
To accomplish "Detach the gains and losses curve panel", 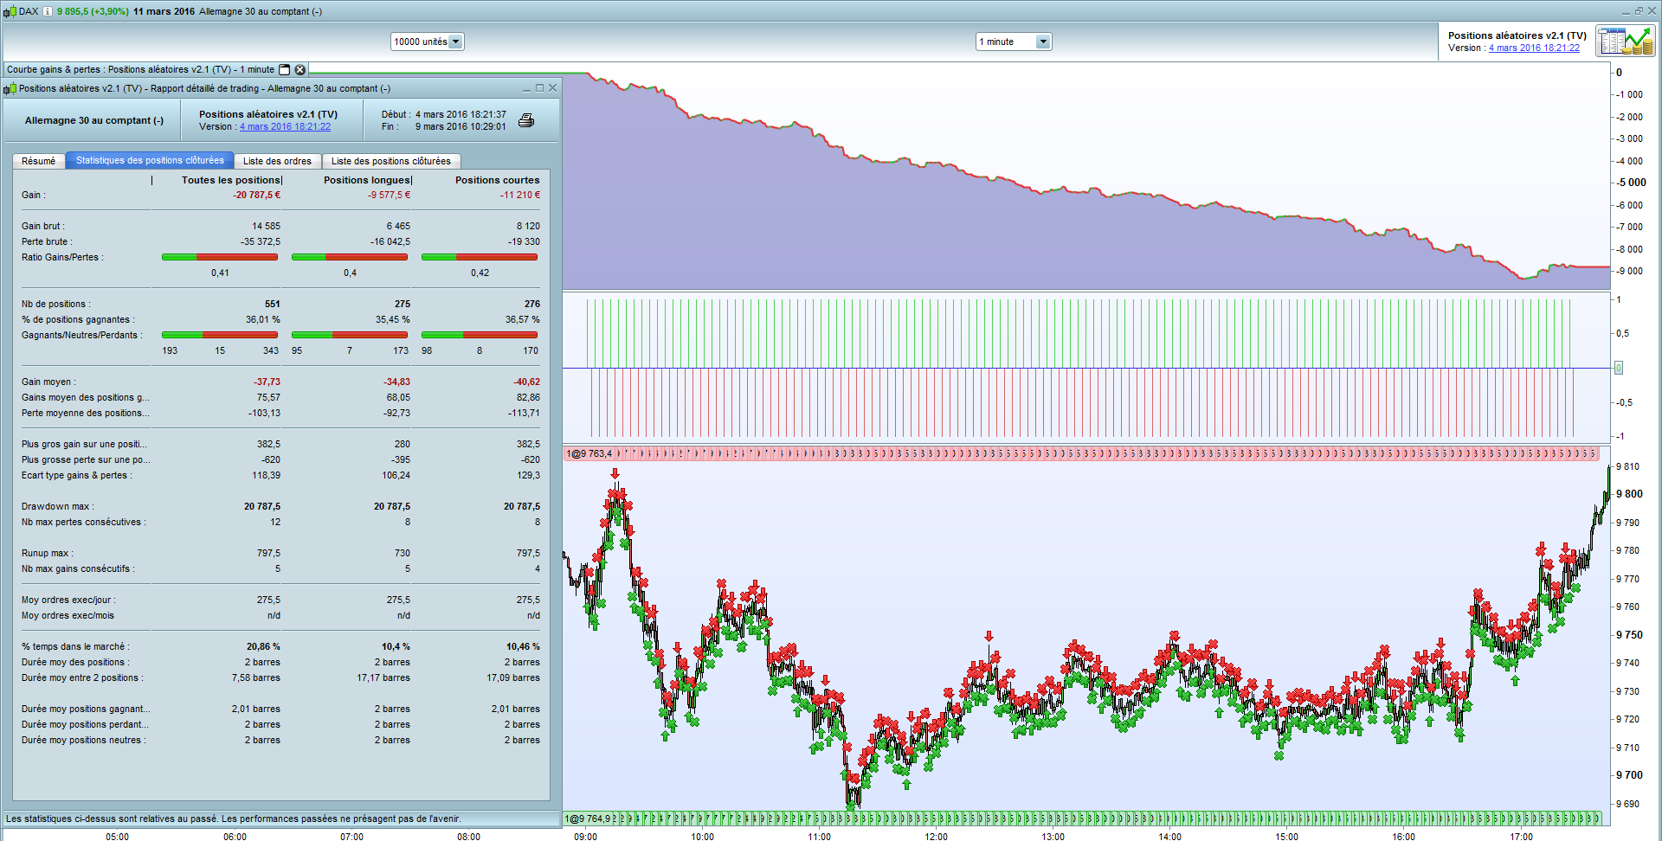I will click(x=285, y=69).
